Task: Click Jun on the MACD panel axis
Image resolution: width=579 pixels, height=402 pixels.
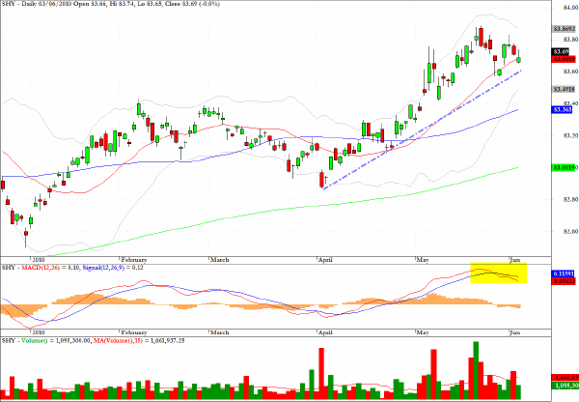Action: tap(515, 332)
